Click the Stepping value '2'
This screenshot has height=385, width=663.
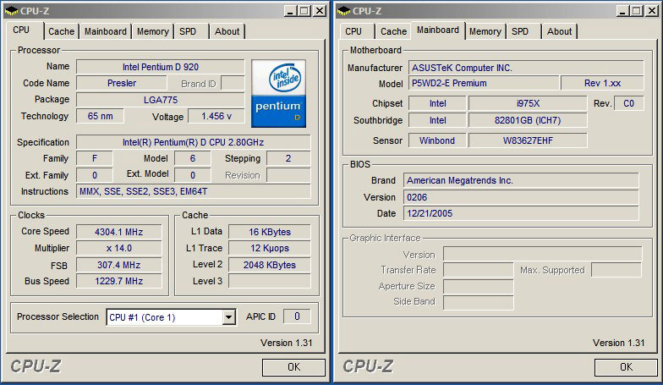coord(288,158)
